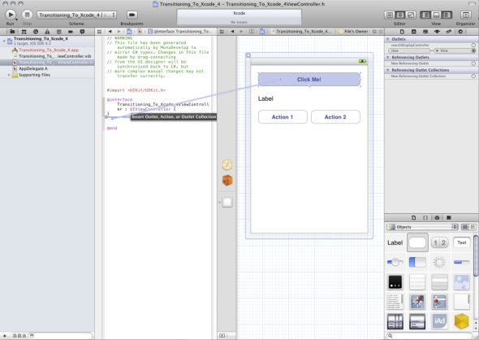
Task: Expand the Interface Builder document outline
Action: [x=222, y=335]
